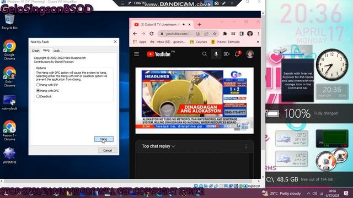Open the Recycle Bin desktop icon
The image size is (353, 198).
tap(9, 21)
